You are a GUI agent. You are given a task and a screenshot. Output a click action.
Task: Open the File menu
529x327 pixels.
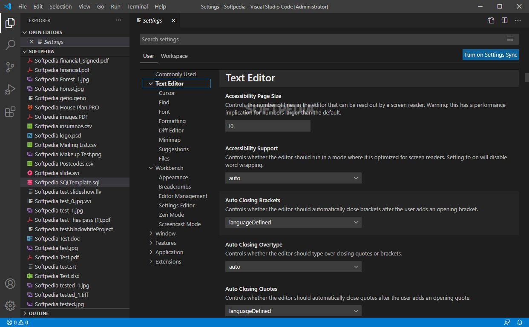point(22,6)
